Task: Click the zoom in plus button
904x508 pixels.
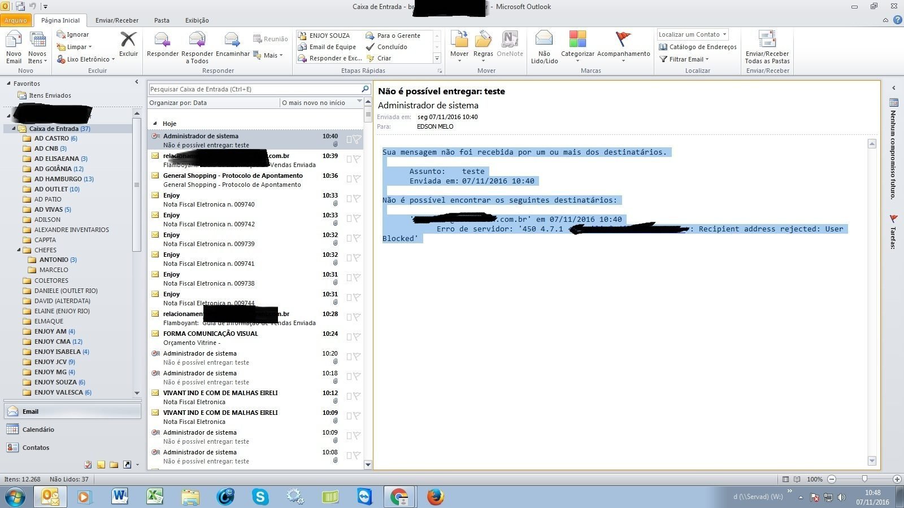Action: [x=897, y=479]
